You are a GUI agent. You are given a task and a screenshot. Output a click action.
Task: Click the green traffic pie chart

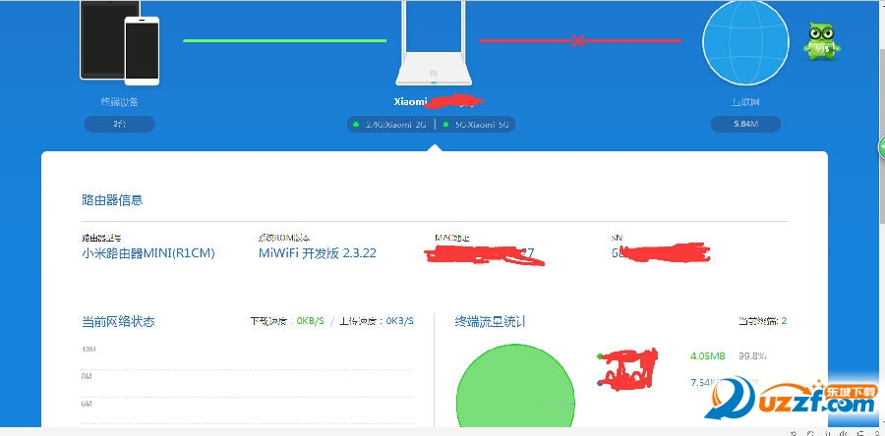point(515,387)
